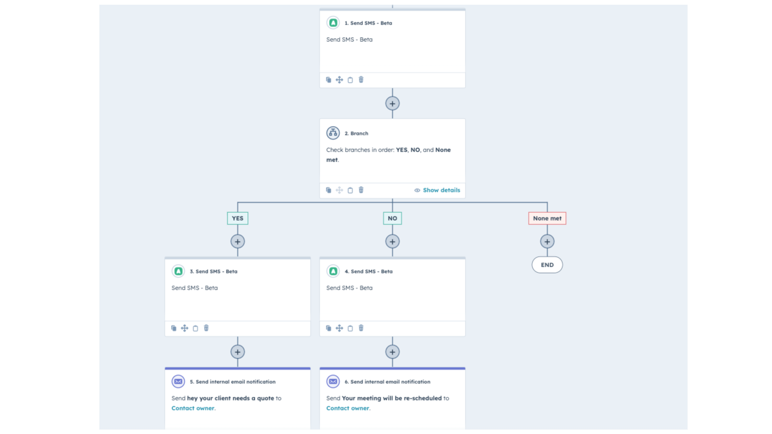Open the 4. Send SMS - Beta title
772x434 pixels.
click(368, 271)
